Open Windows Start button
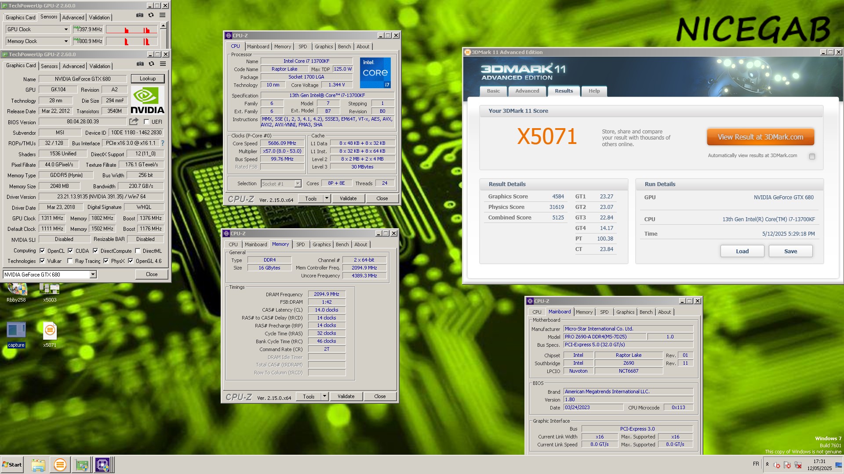Viewport: 844px width, 474px height. [12, 465]
